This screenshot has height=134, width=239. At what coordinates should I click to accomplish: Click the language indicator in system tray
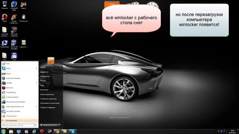[x=219, y=131]
